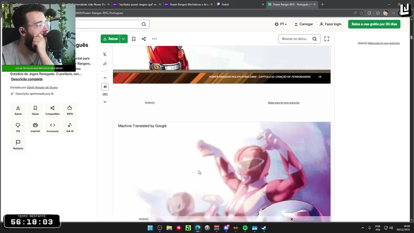Viewport: 414px width, 233px height.
Task: Open Discord from taskbar
Action: tap(226, 228)
